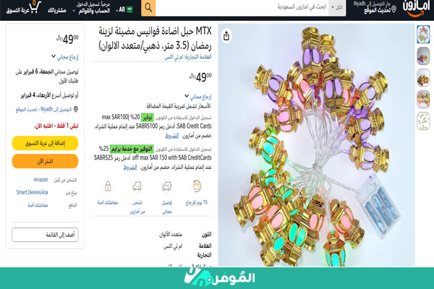
Task: Click the location pin icon in the header
Action: point(393,9)
